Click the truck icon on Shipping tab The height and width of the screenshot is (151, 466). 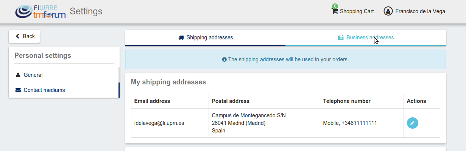click(x=181, y=37)
